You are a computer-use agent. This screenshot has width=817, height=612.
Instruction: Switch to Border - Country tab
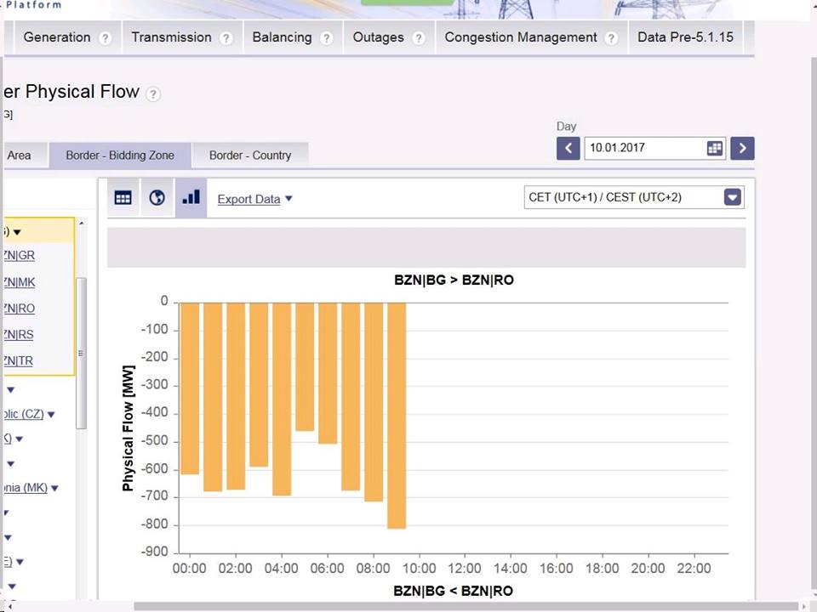click(x=249, y=156)
